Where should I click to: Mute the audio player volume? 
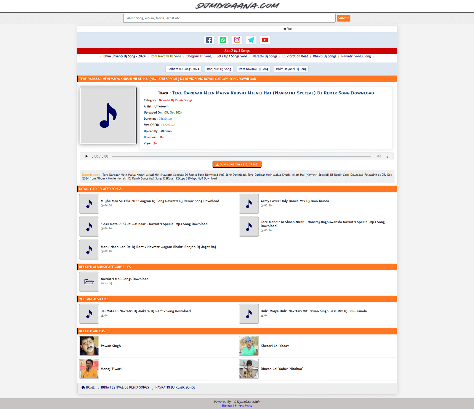click(379, 156)
